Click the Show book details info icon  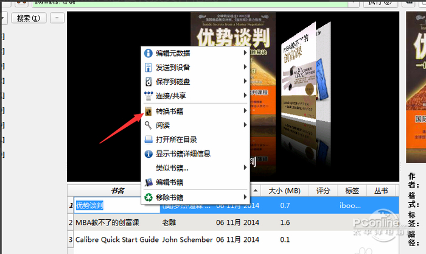pos(148,154)
